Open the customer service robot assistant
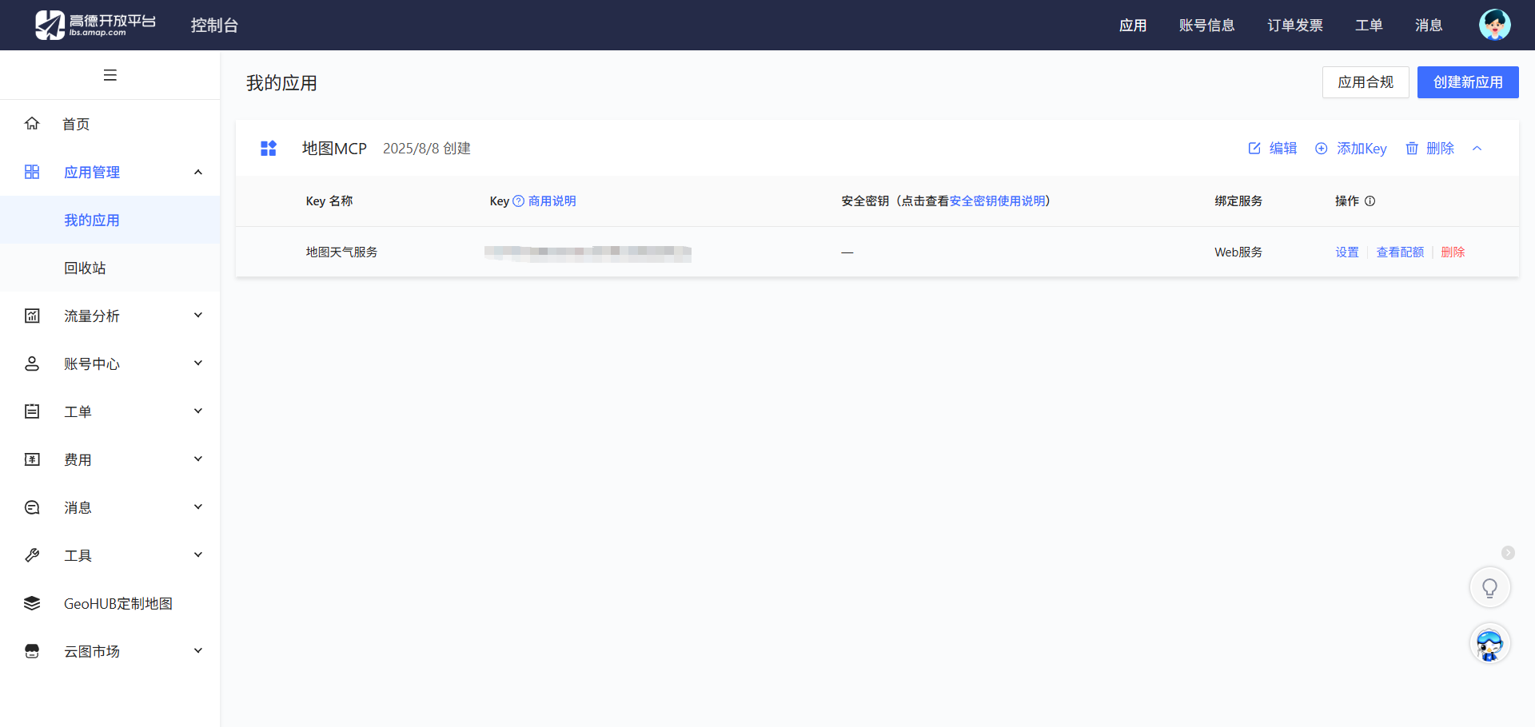Screen dimensions: 1535x727 point(1489,644)
